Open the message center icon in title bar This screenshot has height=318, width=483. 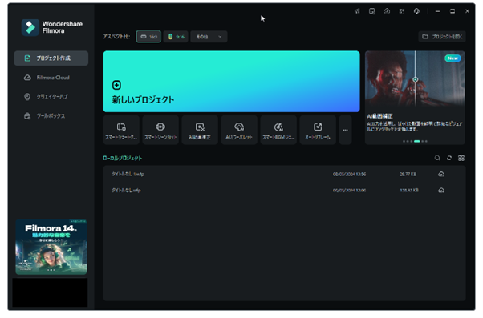(x=372, y=11)
